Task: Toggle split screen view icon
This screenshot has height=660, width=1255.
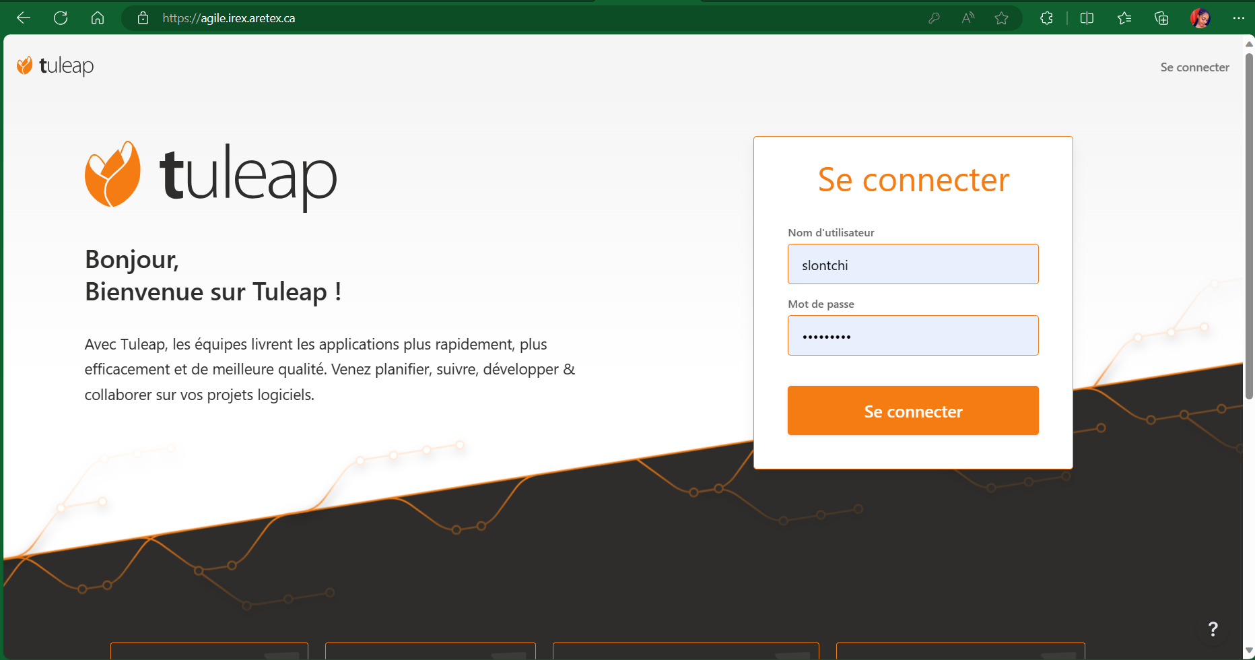Action: [1087, 18]
